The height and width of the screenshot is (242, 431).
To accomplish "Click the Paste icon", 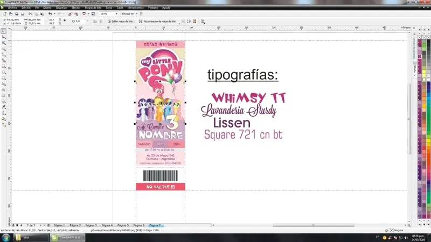I will point(42,14).
